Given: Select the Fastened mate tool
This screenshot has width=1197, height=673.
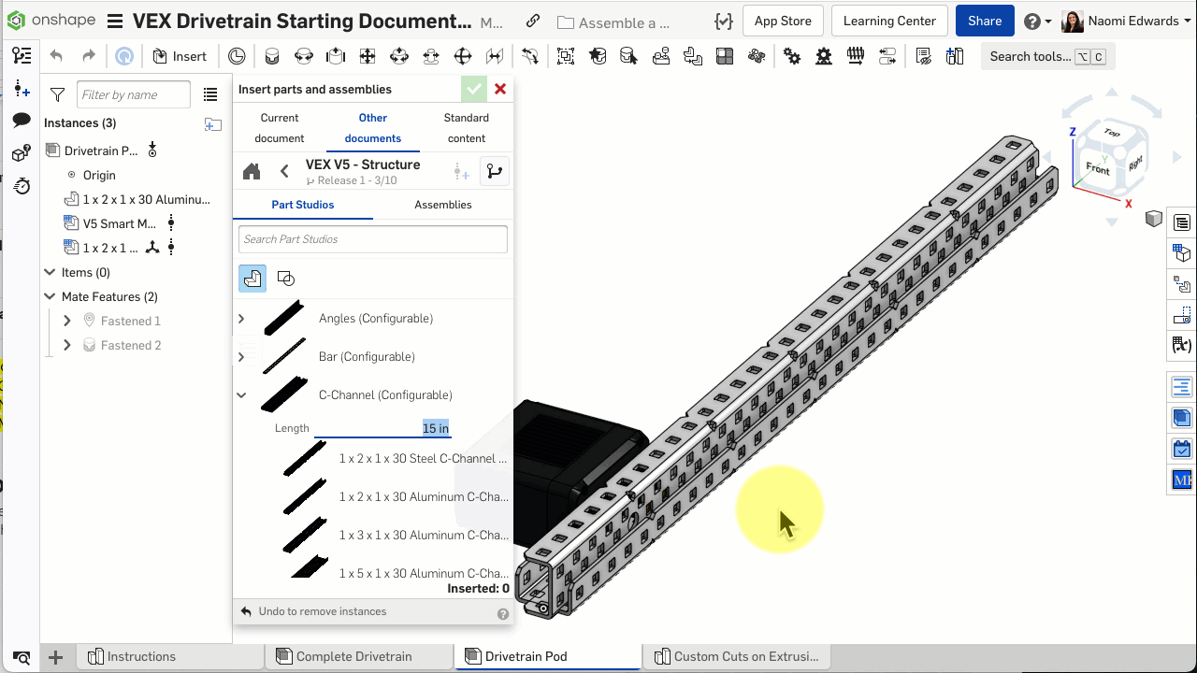Looking at the screenshot, I should coord(272,57).
